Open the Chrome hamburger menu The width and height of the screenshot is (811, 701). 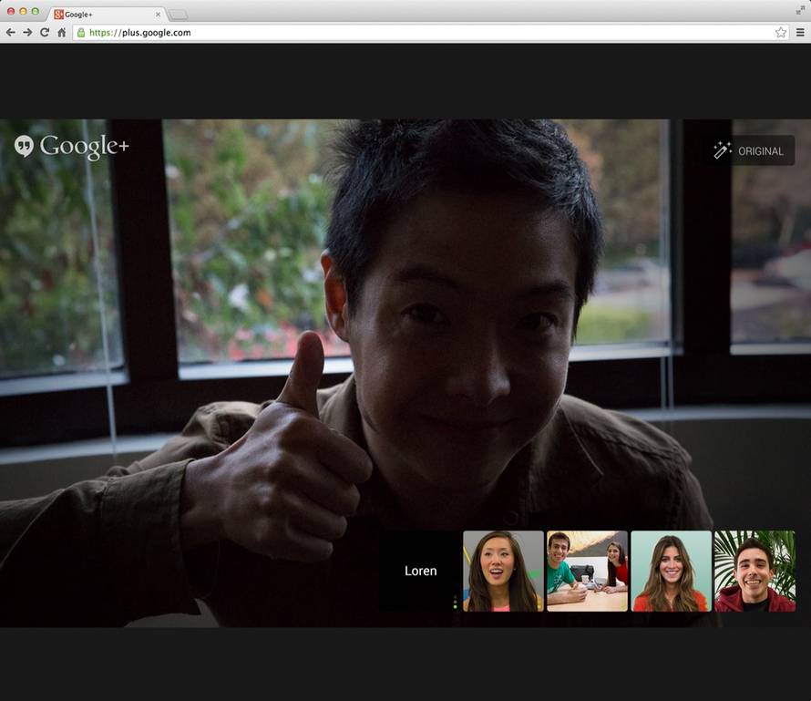tap(800, 32)
